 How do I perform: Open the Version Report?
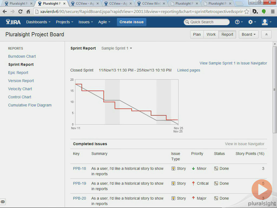click(21, 81)
